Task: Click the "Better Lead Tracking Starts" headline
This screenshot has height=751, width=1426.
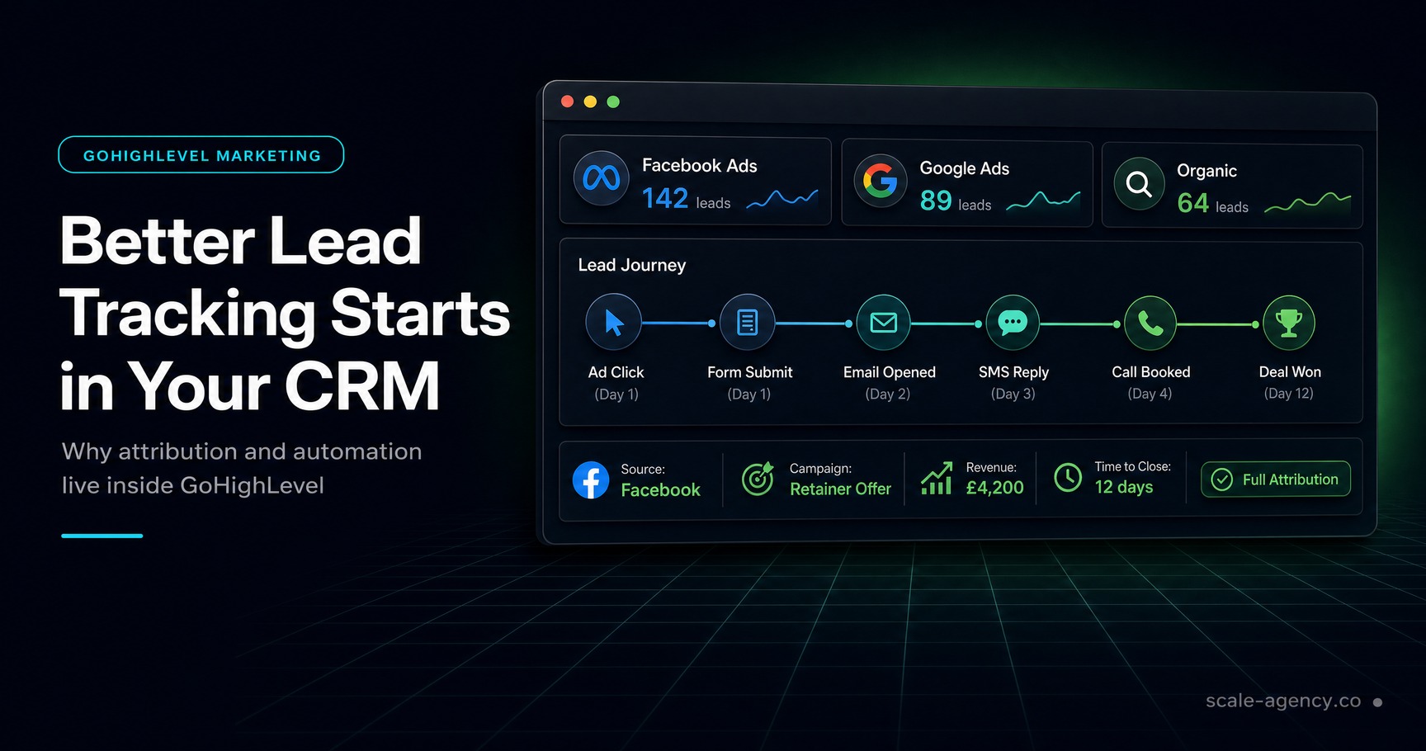Action: (x=285, y=277)
